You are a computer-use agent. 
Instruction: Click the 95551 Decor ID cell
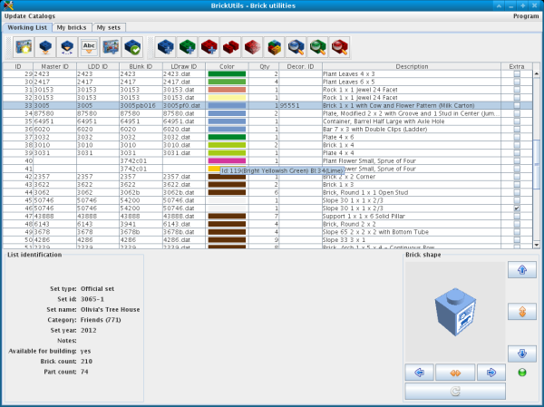coord(300,105)
